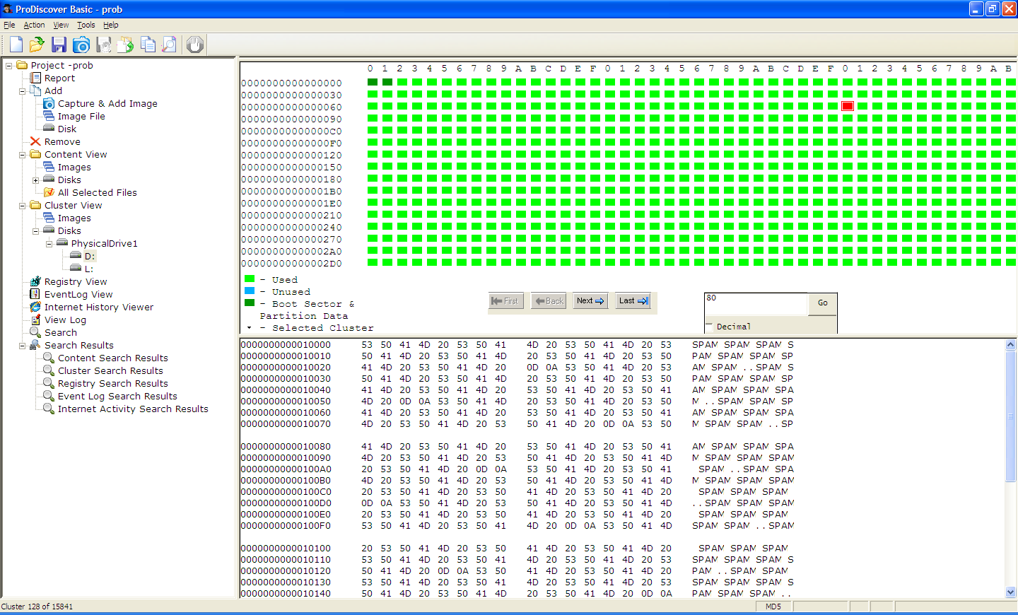Open the View menu

[x=61, y=25]
